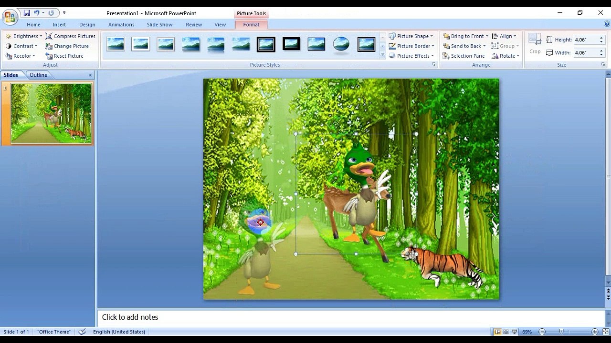This screenshot has width=611, height=343.
Task: Apply the first picture style (simple frame)
Action: (116, 44)
